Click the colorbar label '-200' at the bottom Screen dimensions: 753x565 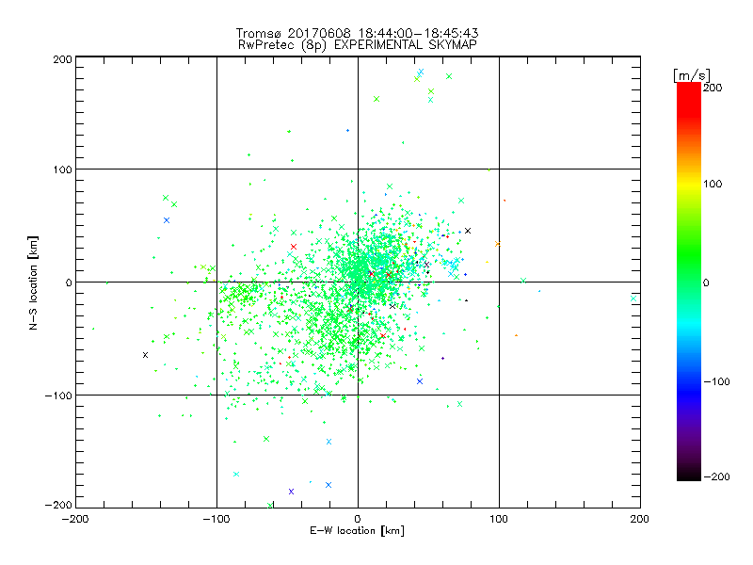[716, 476]
